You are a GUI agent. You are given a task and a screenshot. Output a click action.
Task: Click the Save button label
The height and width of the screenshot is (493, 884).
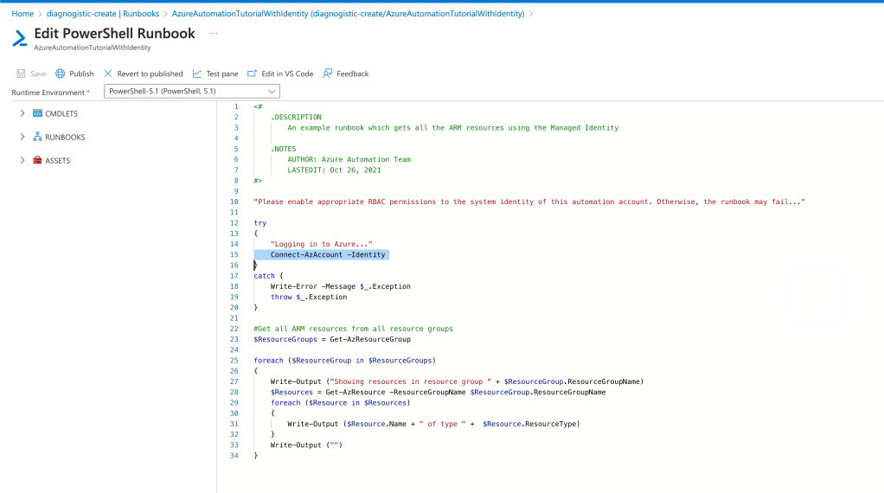point(38,74)
